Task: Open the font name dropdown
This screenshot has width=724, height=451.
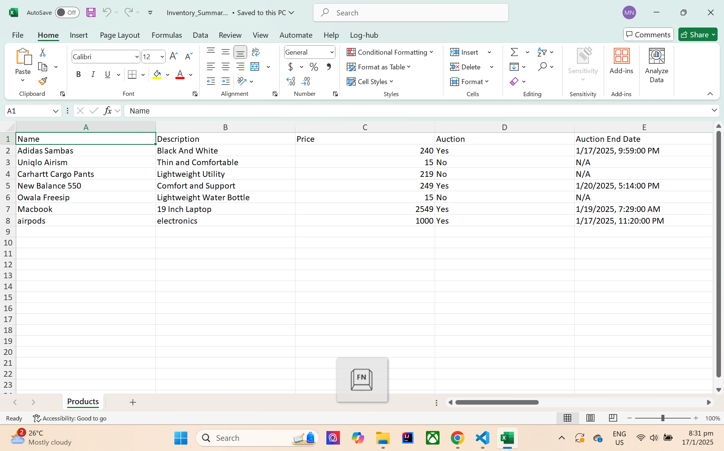Action: click(x=137, y=57)
